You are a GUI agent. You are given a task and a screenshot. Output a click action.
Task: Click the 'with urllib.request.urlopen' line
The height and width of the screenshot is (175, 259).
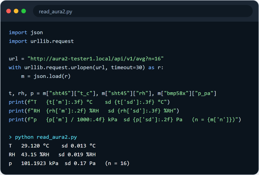[x=86, y=67]
